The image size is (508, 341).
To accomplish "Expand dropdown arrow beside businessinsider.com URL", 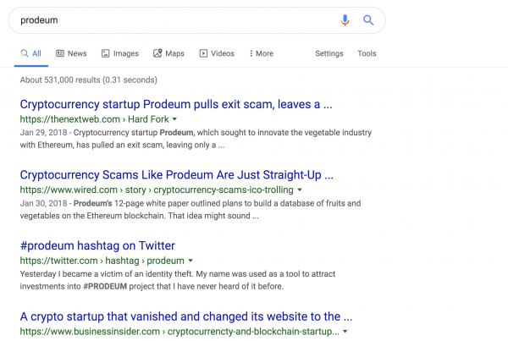I will tap(345, 332).
